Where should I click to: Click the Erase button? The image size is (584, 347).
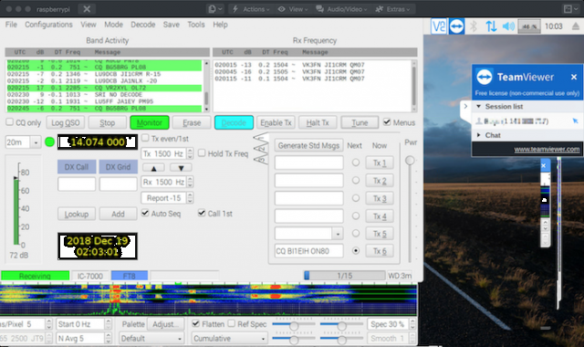tap(192, 122)
